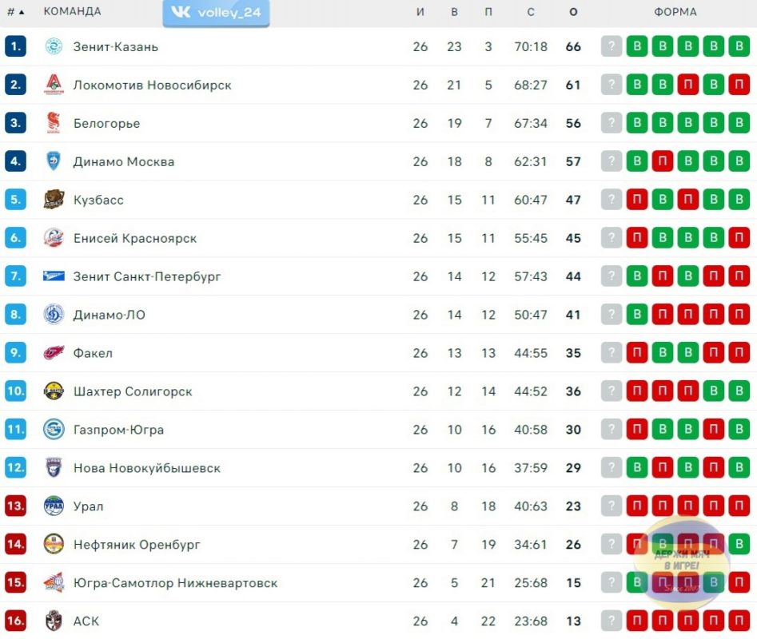The image size is (757, 639).
Task: Sort table by the # position arrow
Action: [x=22, y=12]
